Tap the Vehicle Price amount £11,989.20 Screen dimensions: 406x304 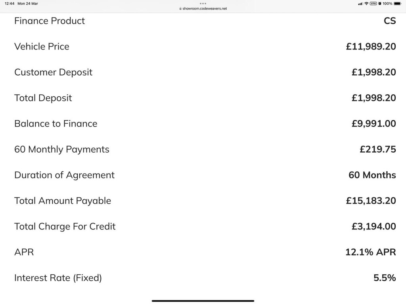point(371,46)
